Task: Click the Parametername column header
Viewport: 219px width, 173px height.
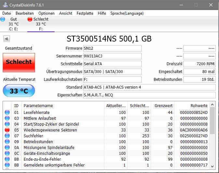Action: point(63,105)
